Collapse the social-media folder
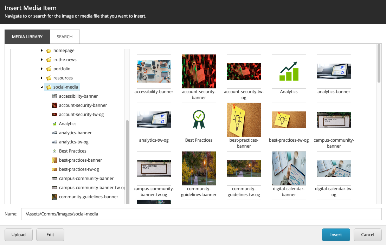Image resolution: width=386 pixels, height=245 pixels. [x=42, y=87]
